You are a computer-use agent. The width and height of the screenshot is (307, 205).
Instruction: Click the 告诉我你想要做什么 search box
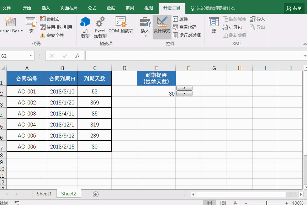(213, 8)
